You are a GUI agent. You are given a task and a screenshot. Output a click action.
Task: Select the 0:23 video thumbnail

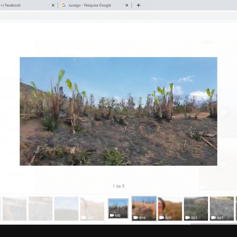tap(196, 208)
